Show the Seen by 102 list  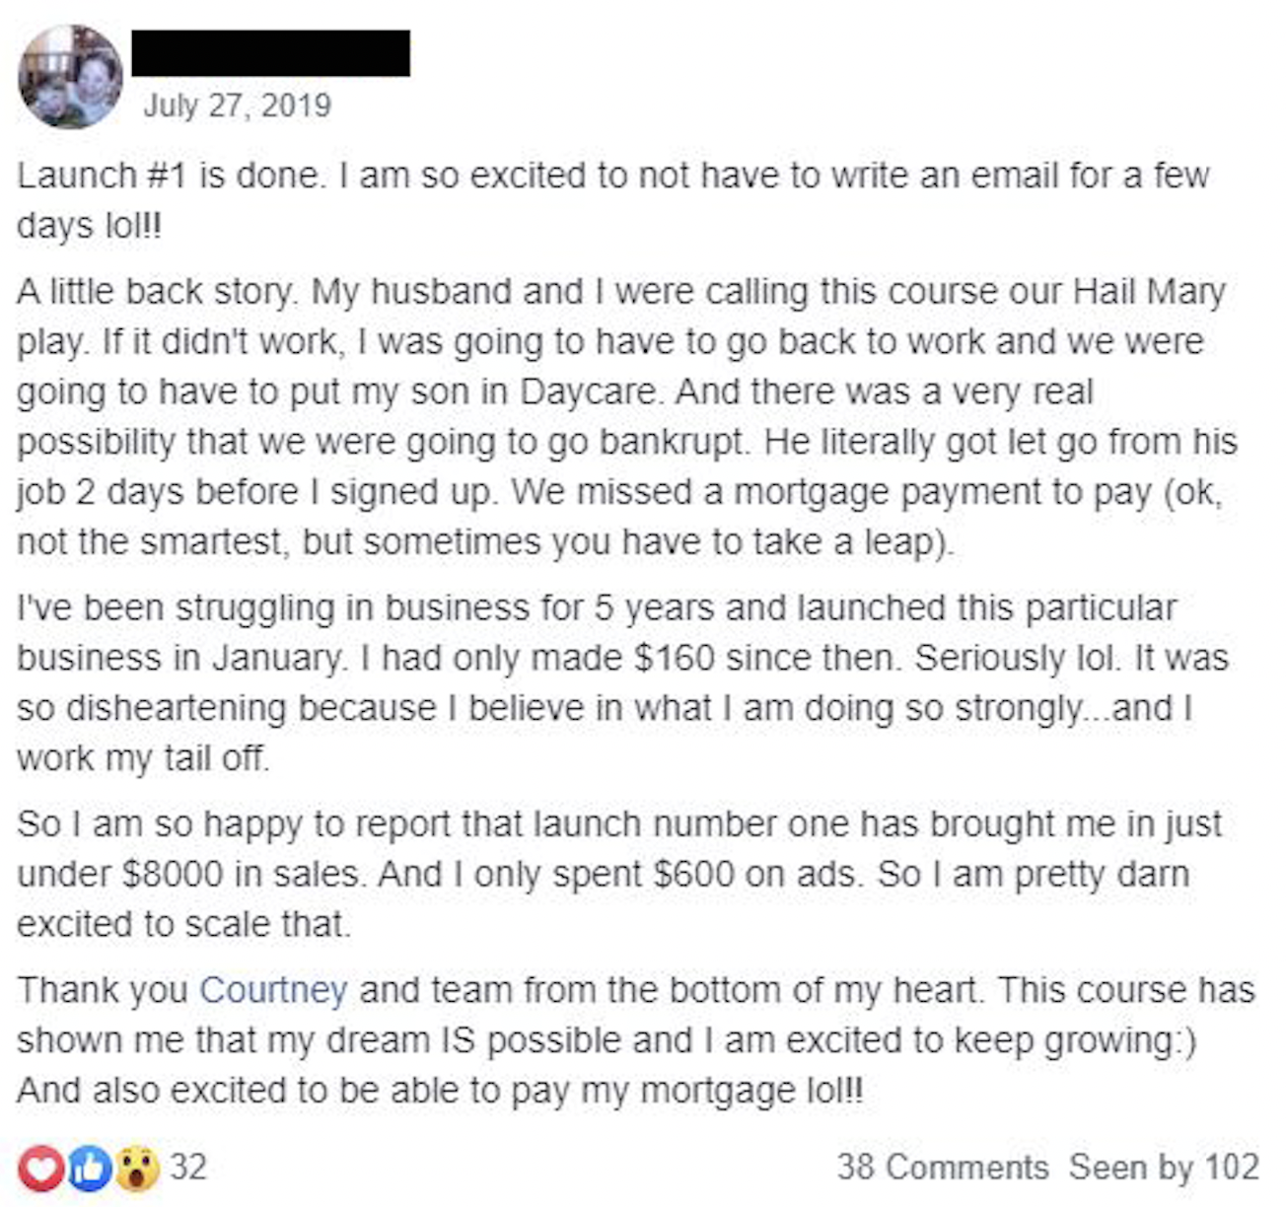pyautogui.click(x=1164, y=1168)
